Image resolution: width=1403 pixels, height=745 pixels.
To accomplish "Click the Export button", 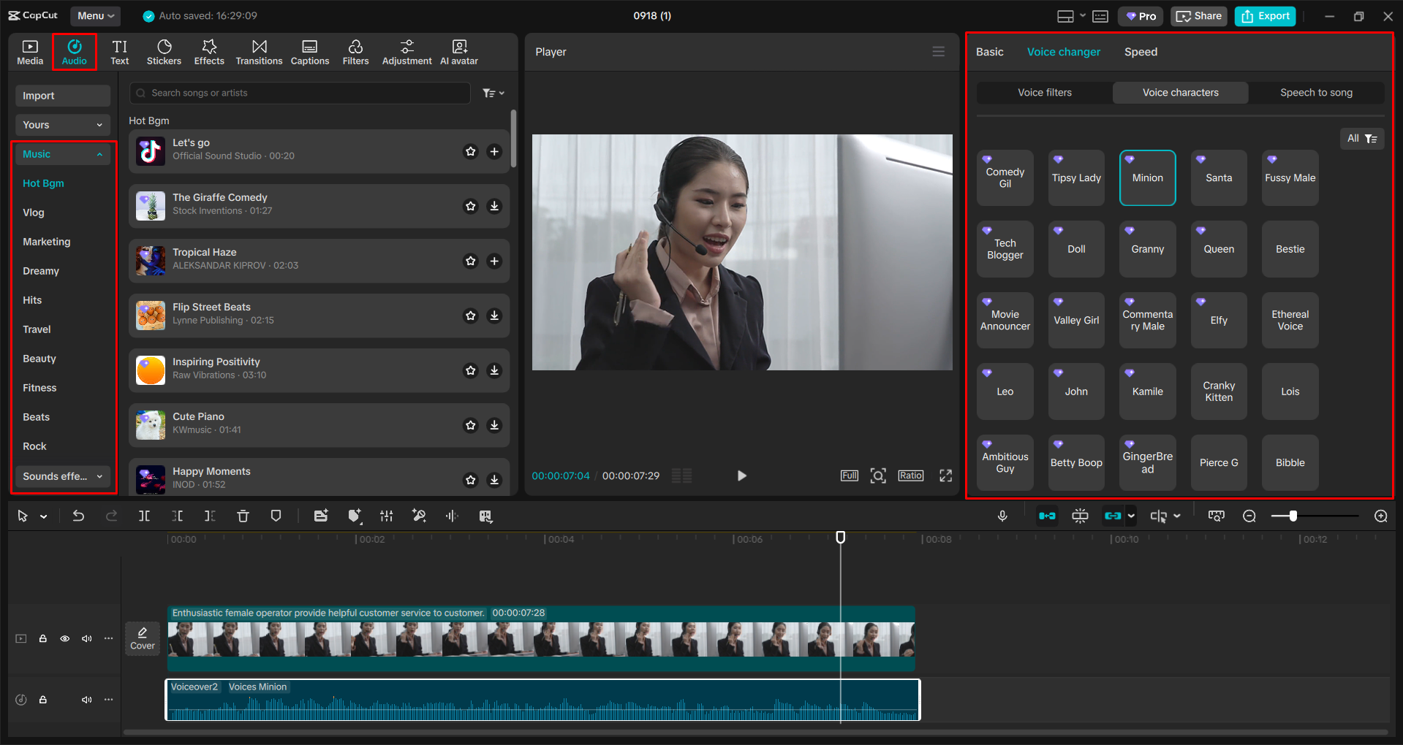I will 1265,16.
